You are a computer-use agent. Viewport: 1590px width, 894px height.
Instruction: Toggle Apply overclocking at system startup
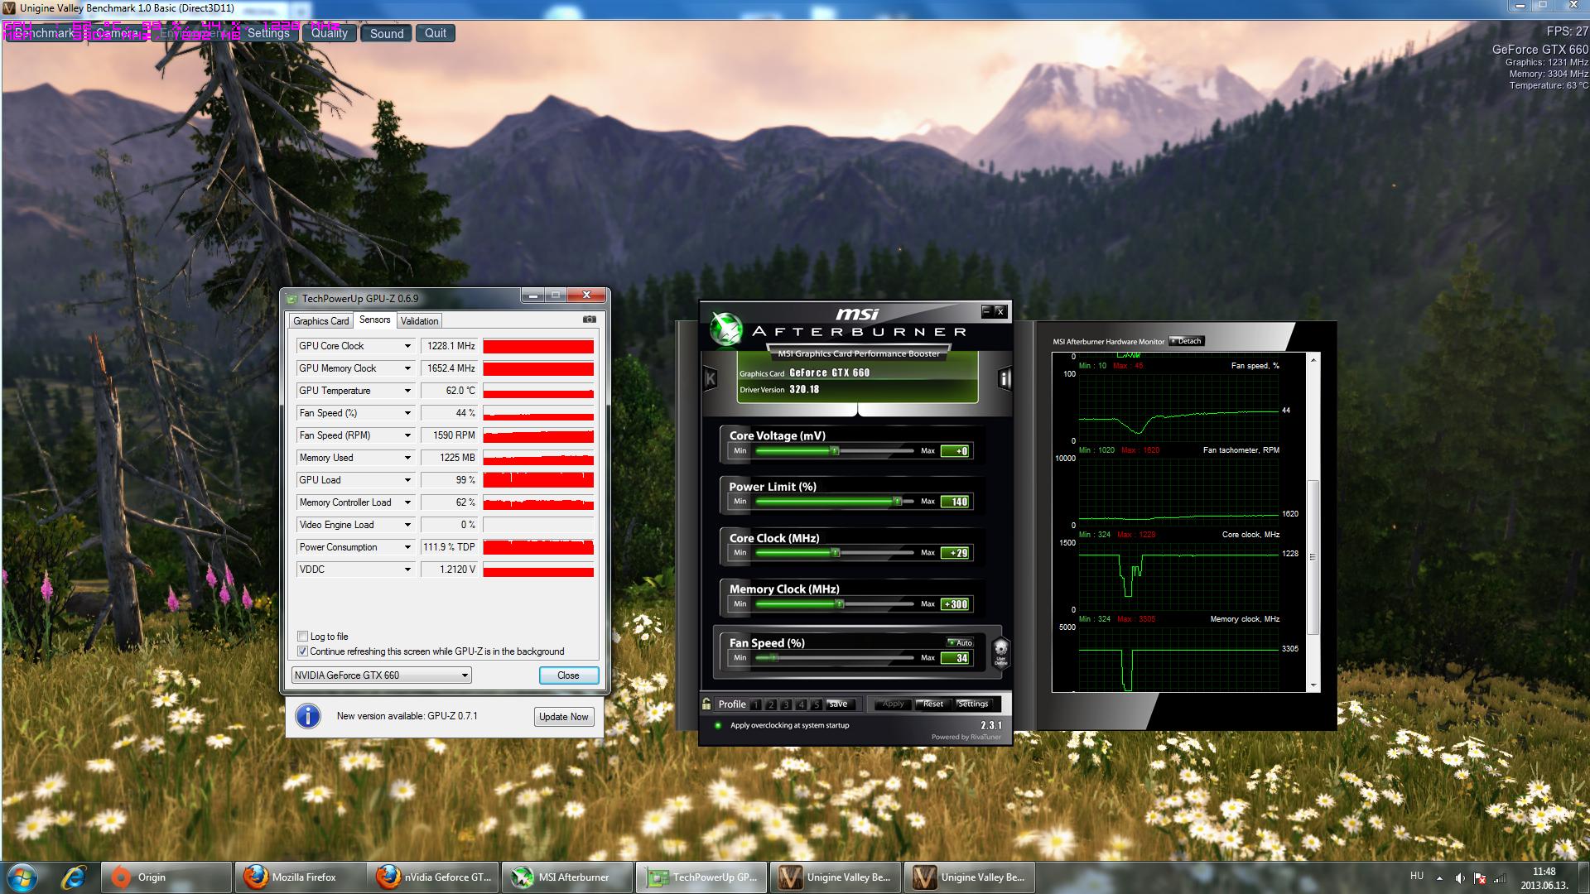click(718, 725)
